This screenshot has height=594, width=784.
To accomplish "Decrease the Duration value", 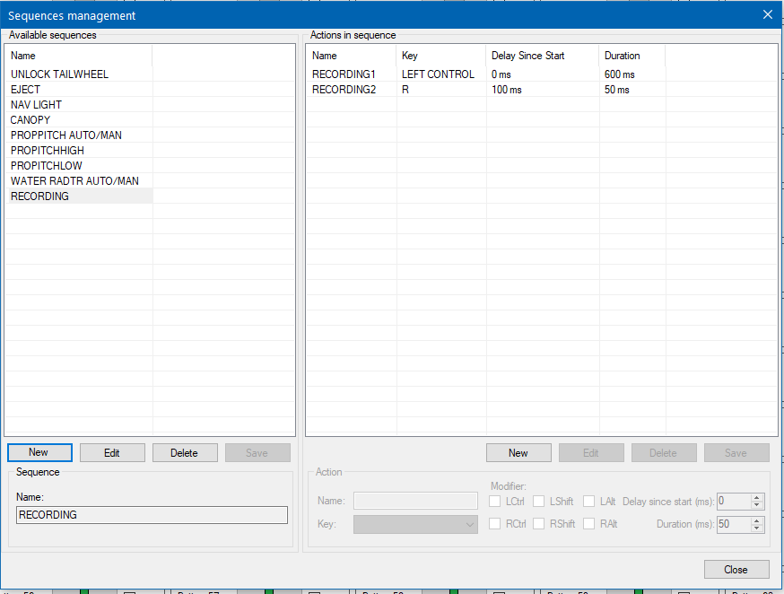I will pos(757,528).
